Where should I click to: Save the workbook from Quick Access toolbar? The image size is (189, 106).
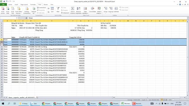pos(4,1)
